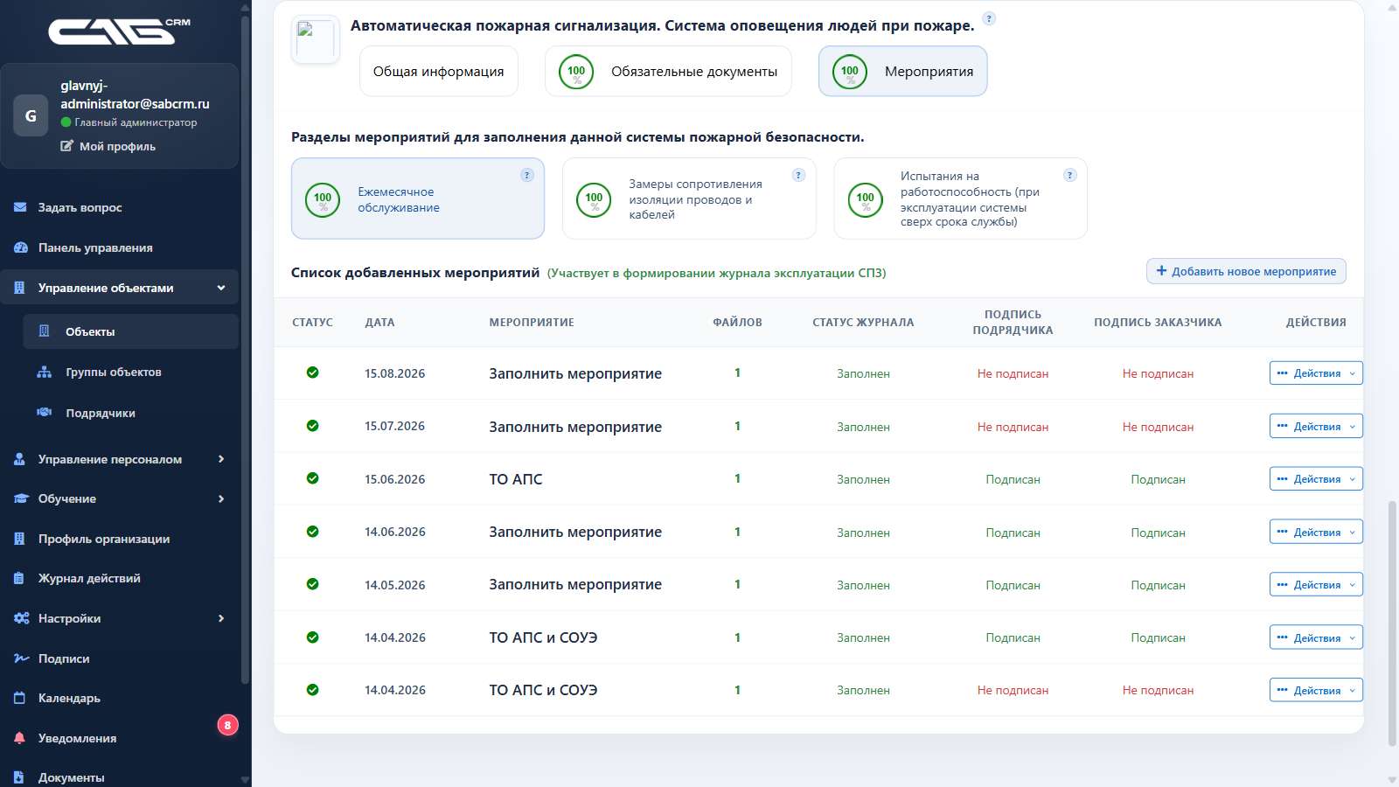Expand the Настройки submenu arrow
Viewport: 1399px width, 787px height.
tap(221, 618)
